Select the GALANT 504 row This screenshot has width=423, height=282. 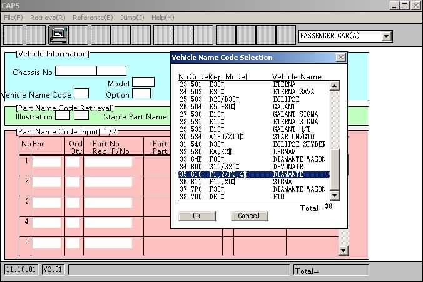254,107
